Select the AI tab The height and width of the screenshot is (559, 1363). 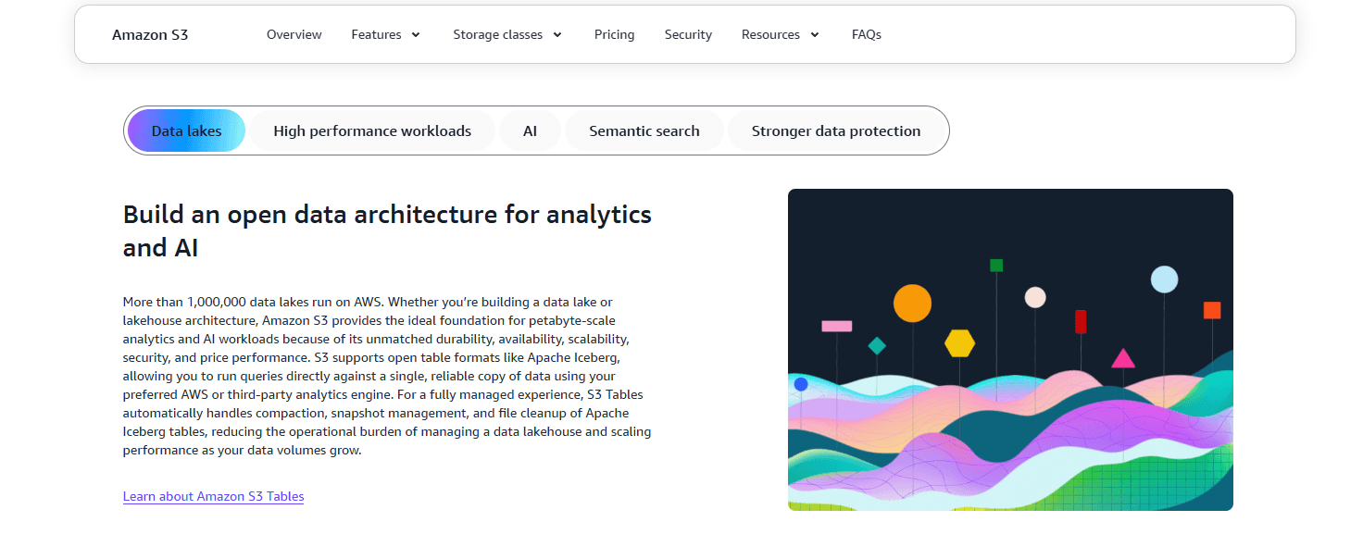530,130
